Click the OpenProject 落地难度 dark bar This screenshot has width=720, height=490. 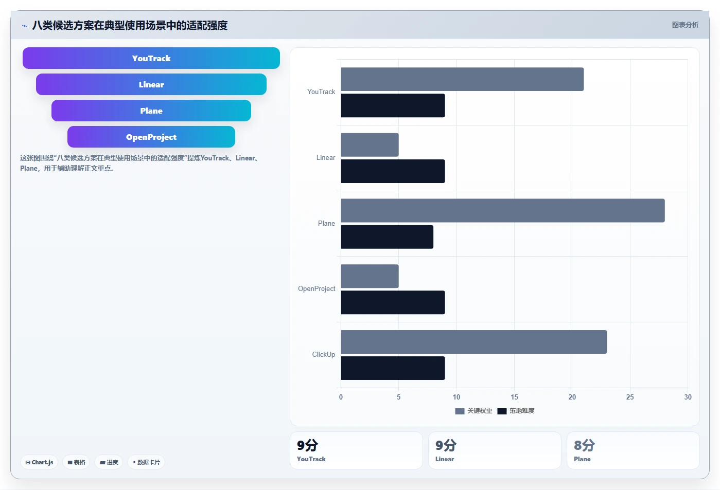click(x=393, y=302)
